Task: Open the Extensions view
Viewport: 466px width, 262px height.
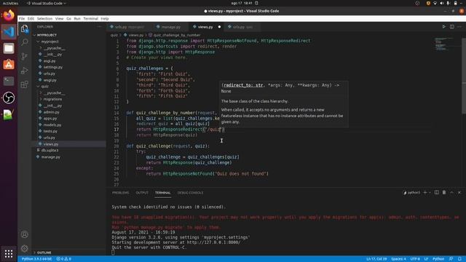Action: [24, 84]
